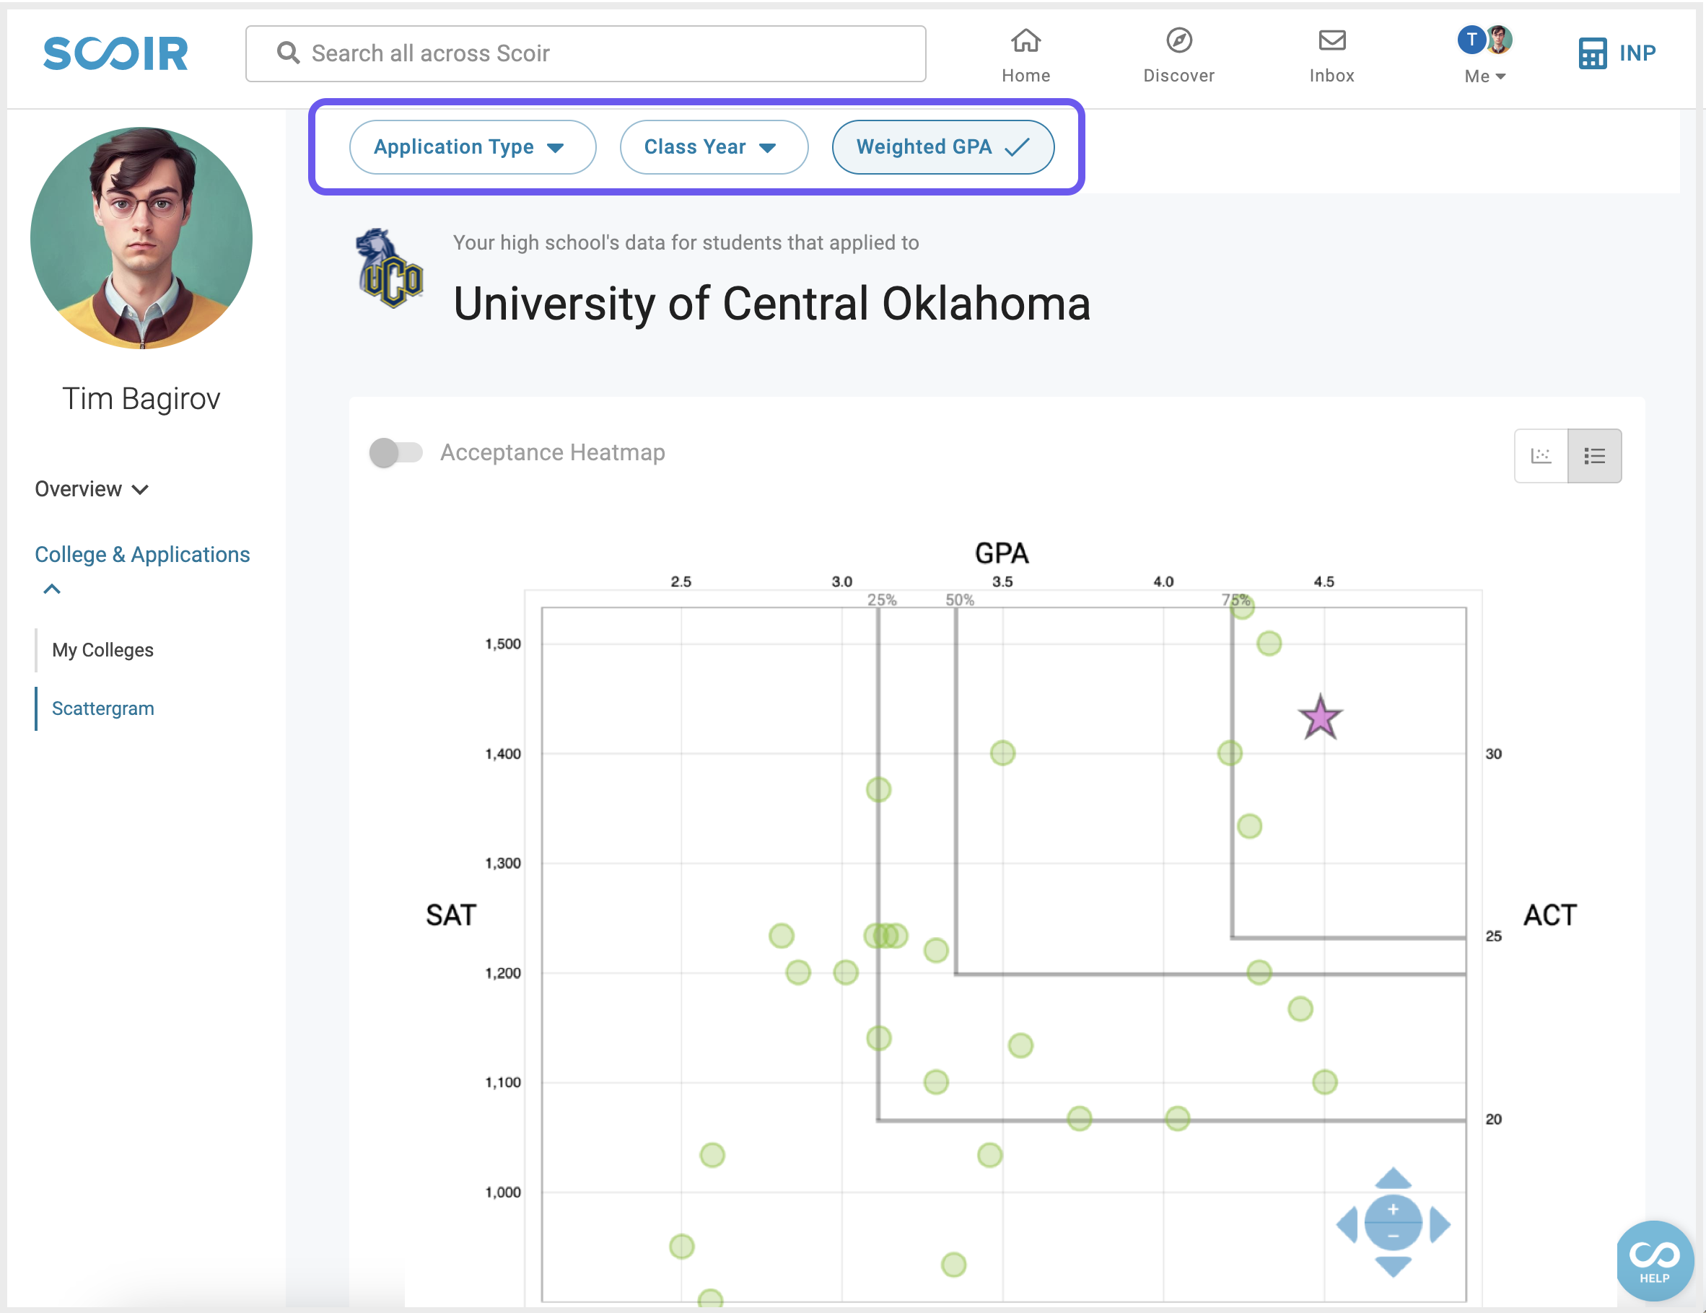This screenshot has height=1313, width=1706.
Task: Click the small user photo avatar
Action: coord(1498,39)
